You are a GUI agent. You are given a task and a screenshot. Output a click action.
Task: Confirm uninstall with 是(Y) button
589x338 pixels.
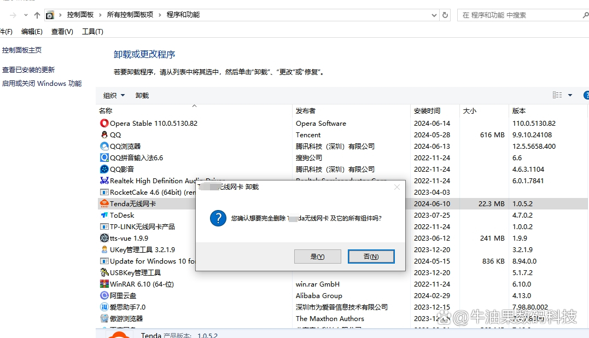click(x=317, y=257)
